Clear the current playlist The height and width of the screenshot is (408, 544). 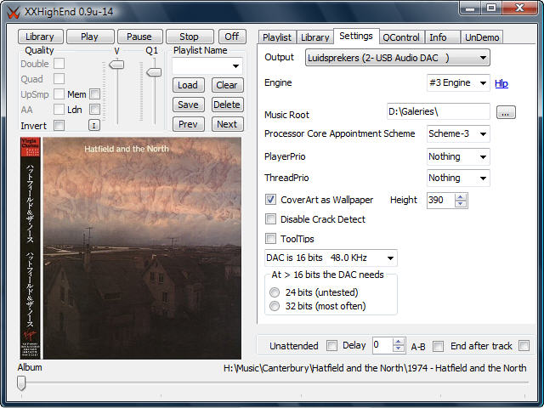227,85
